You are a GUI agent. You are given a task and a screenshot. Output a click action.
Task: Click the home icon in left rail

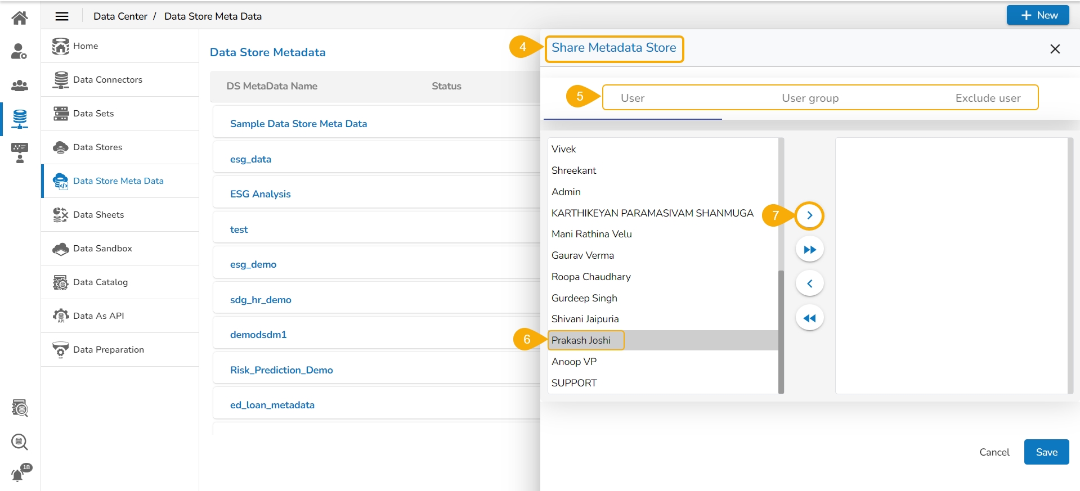click(20, 18)
